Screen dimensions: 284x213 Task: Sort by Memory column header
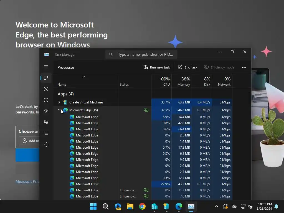pyautogui.click(x=182, y=81)
